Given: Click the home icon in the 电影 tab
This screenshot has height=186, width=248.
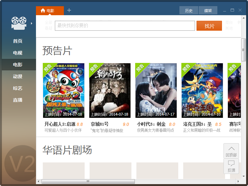Looking at the screenshot, I should (x=43, y=11).
